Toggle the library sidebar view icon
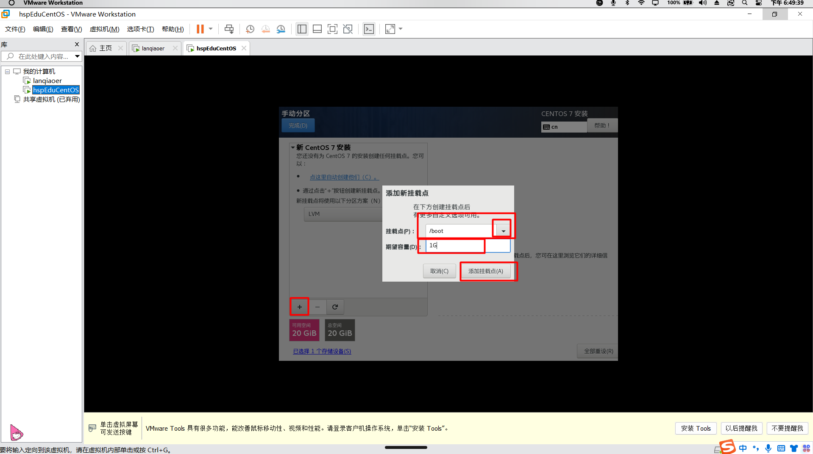The height and width of the screenshot is (454, 813). click(x=302, y=29)
